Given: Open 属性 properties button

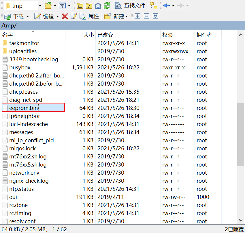Looking at the screenshot, I should tap(89, 16).
